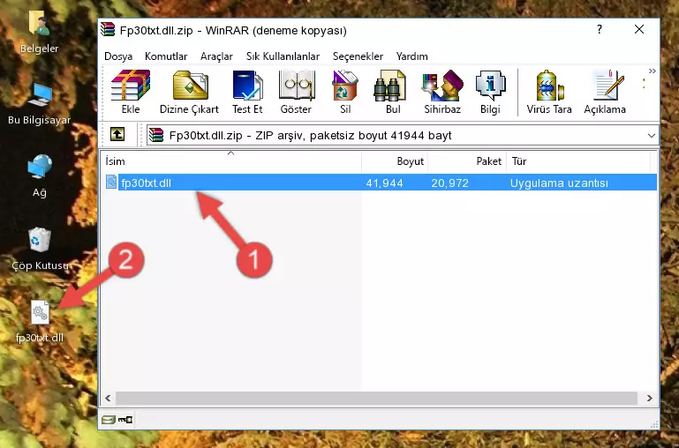679x448 pixels.
Task: Click the Ekle (Add) toolbar icon
Action: pos(131,92)
